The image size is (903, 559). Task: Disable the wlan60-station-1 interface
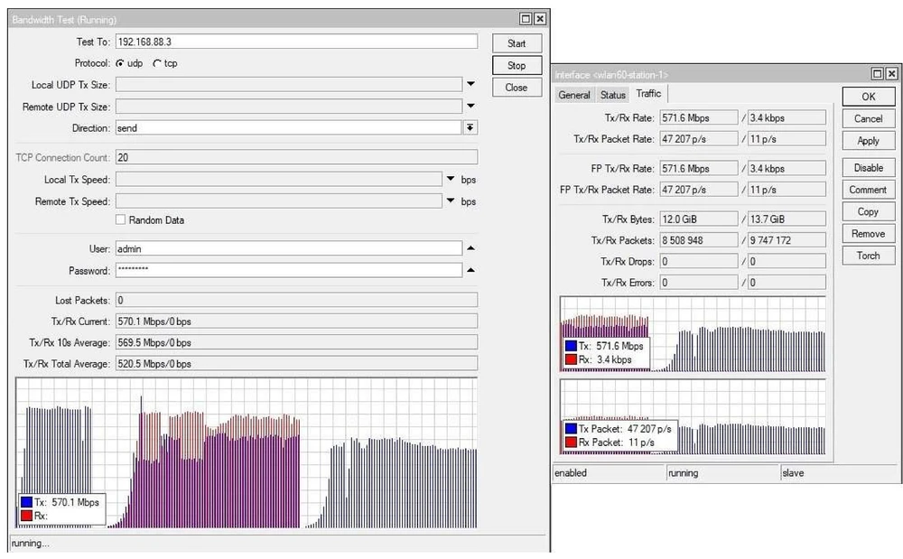pos(867,168)
